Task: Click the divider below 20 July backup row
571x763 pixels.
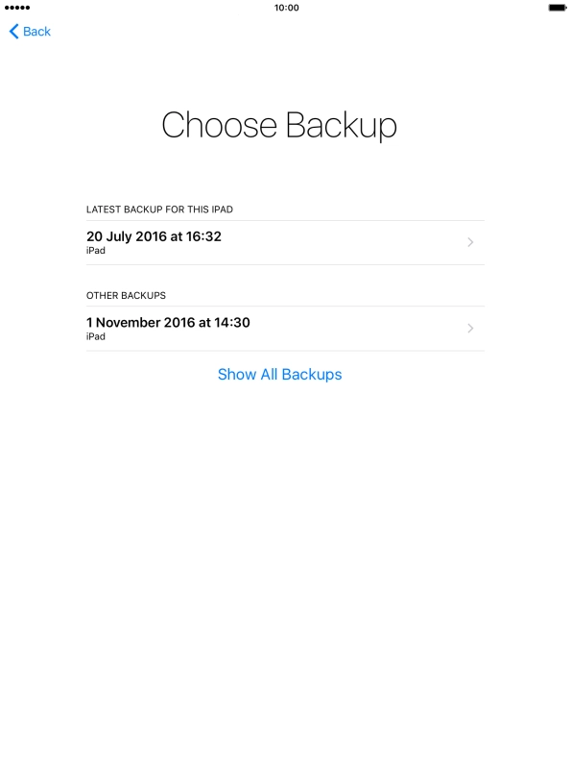Action: (285, 264)
